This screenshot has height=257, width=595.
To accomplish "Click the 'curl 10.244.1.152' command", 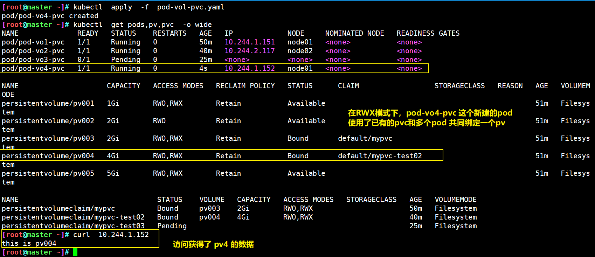I will point(111,235).
